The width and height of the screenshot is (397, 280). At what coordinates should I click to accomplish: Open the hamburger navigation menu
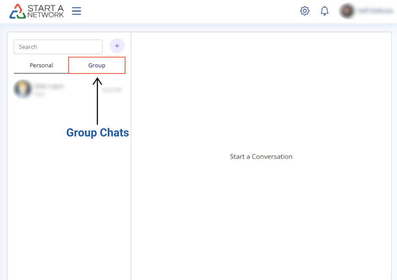pos(76,11)
